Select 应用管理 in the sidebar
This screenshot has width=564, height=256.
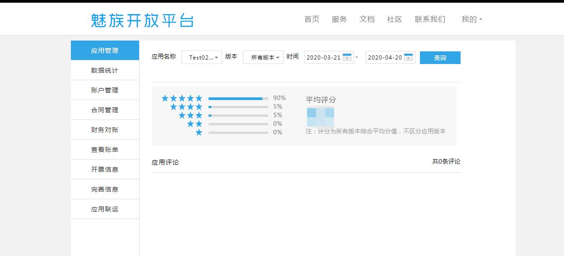[105, 50]
